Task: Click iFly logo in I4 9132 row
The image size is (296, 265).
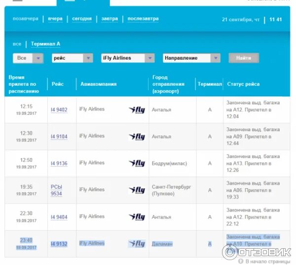Action: [x=137, y=244]
